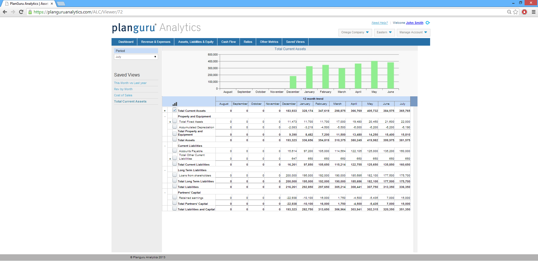
Task: Expand the Total Fixed Assets row
Action: (170, 122)
